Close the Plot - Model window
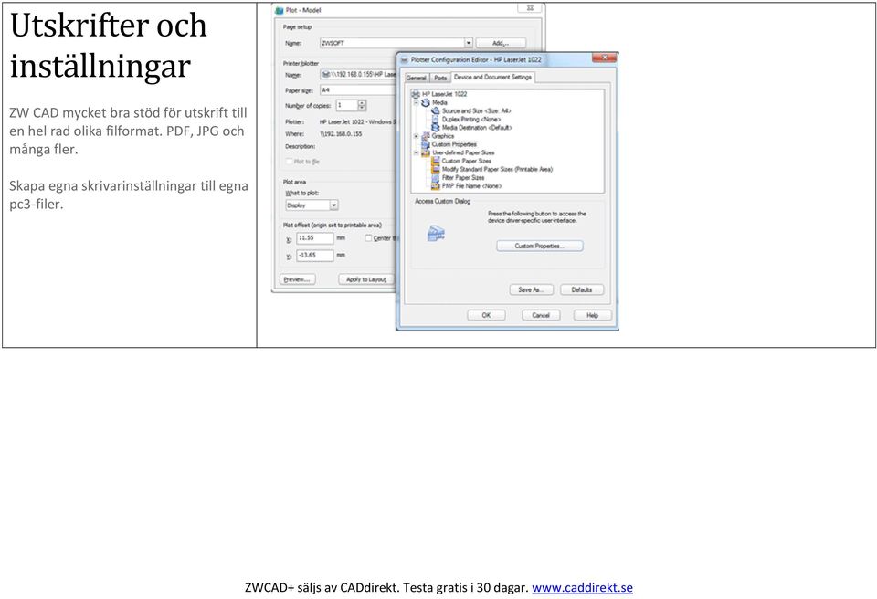The height and width of the screenshot is (599, 877). pyautogui.click(x=529, y=8)
